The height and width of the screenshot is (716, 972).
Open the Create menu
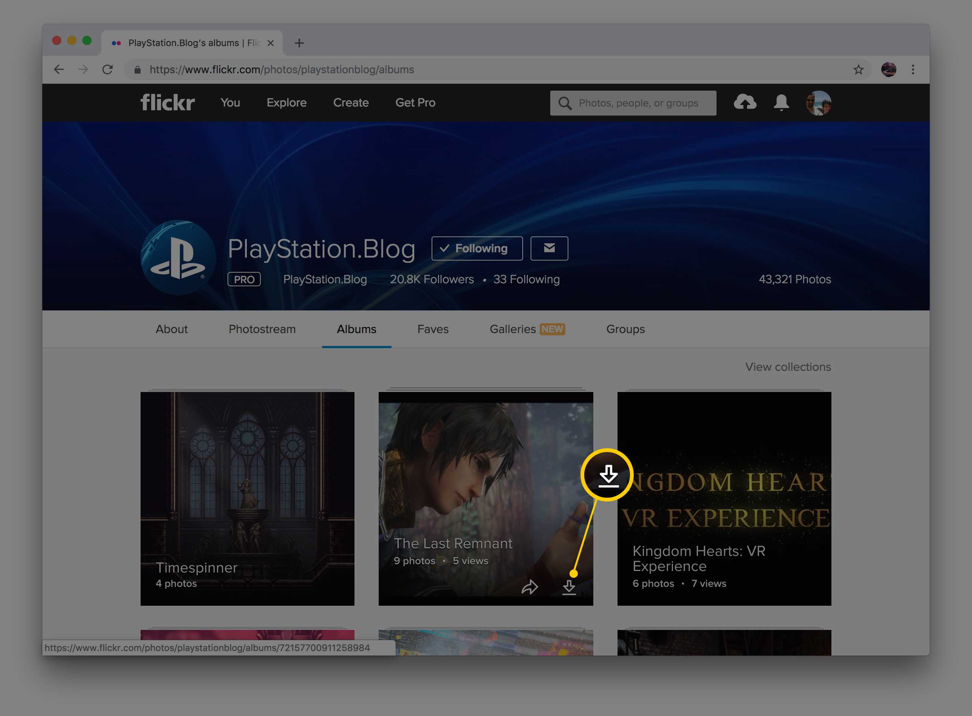point(351,103)
